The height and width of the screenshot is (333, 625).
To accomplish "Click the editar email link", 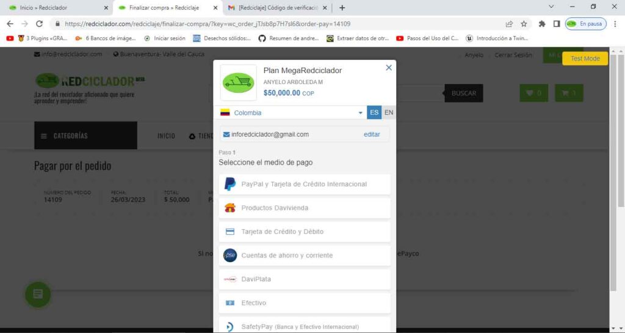I will pos(372,134).
